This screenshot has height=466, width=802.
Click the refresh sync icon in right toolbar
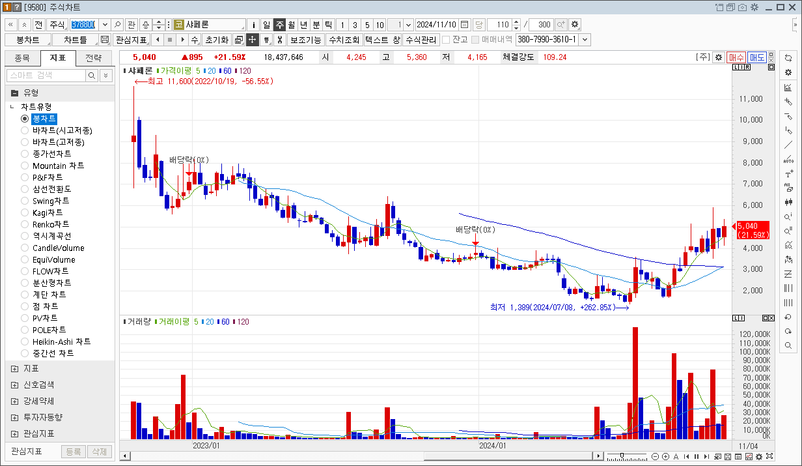pyautogui.click(x=788, y=58)
